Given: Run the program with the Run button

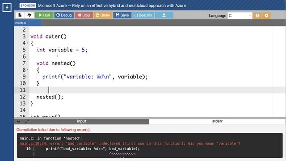Looking at the screenshot, I should [44, 15].
